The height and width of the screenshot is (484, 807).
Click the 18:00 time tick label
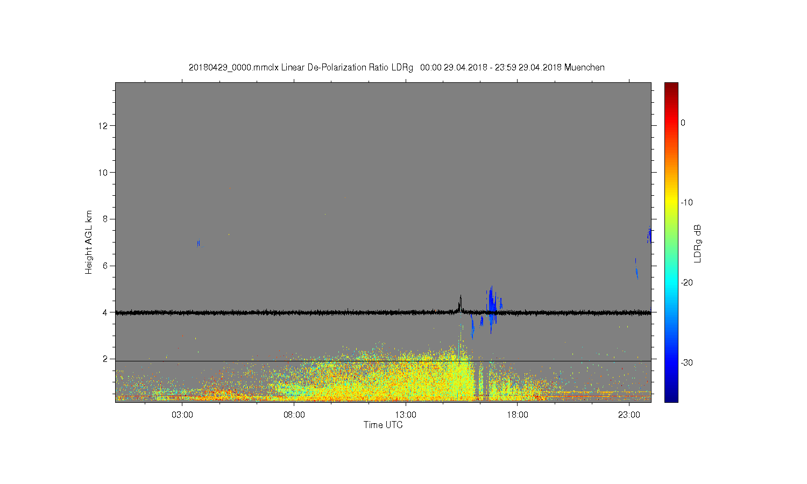(x=518, y=415)
